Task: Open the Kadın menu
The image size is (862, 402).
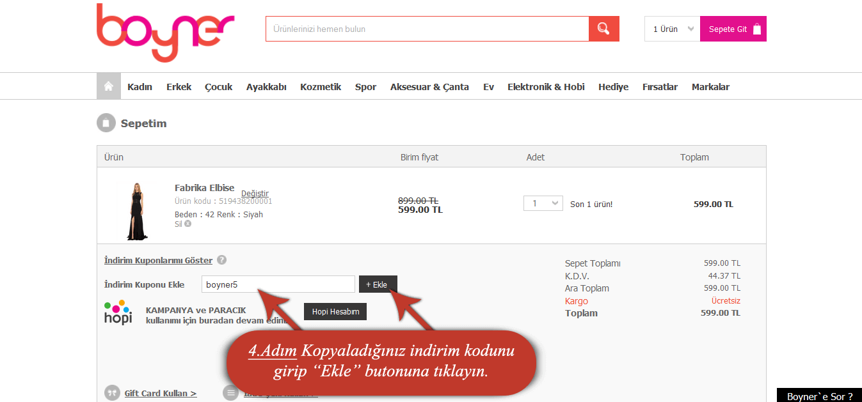Action: [140, 87]
